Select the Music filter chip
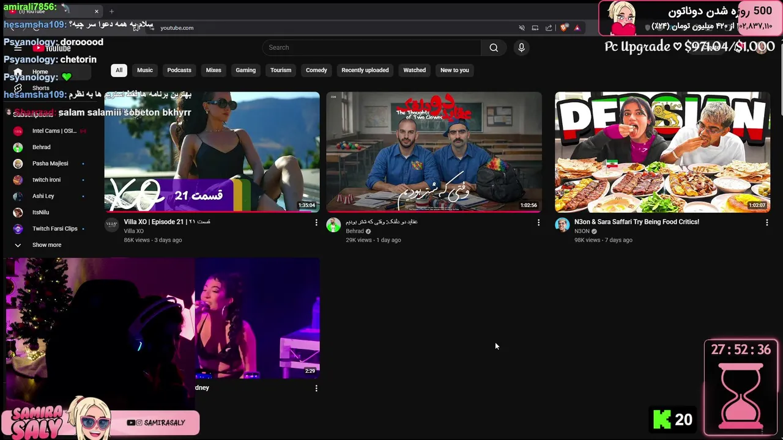This screenshot has width=783, height=440. (145, 70)
